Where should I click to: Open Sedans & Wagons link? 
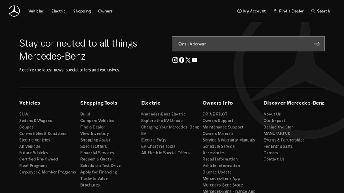coord(36,121)
